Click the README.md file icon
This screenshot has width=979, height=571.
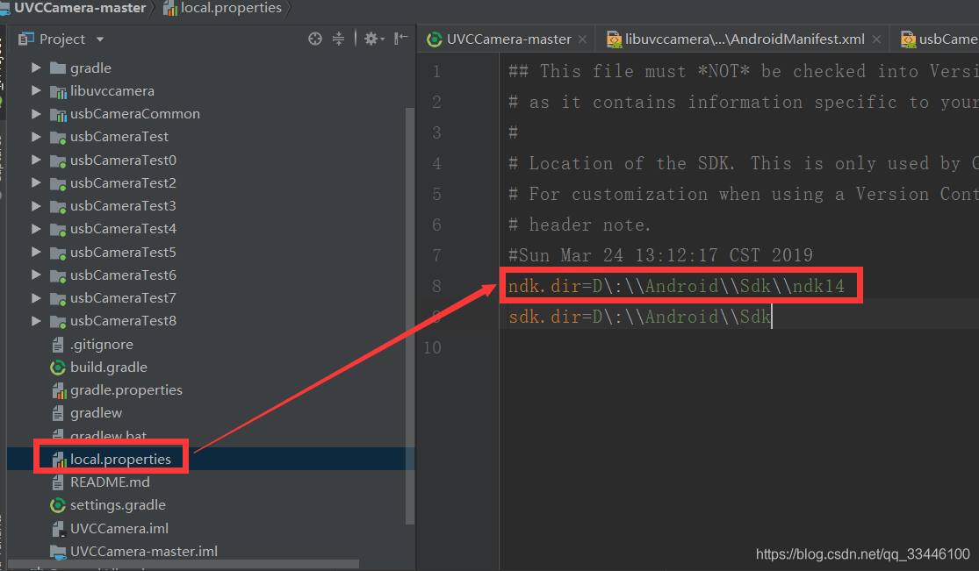coord(58,482)
